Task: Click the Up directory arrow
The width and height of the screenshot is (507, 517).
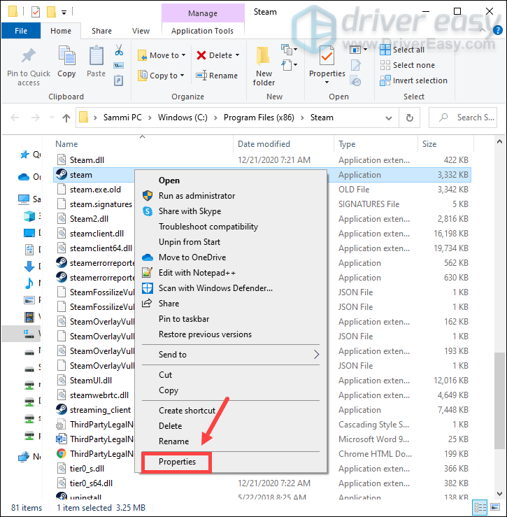Action: tap(66, 118)
